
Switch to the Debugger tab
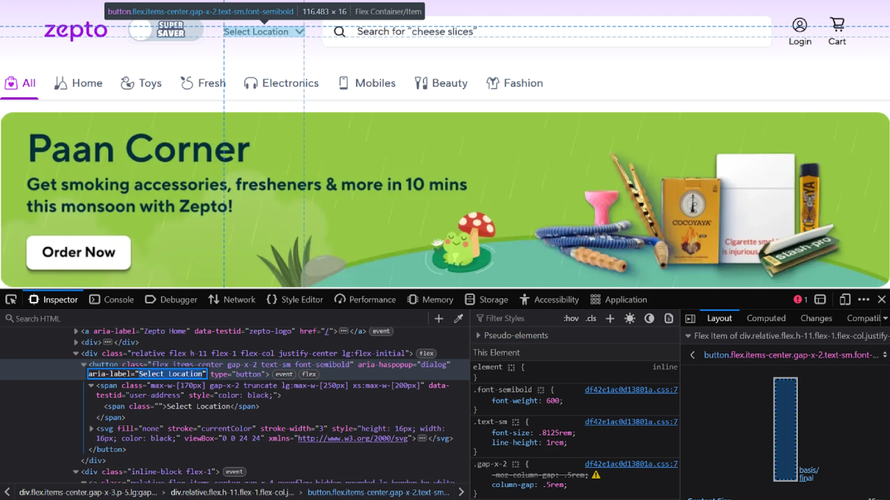[x=171, y=299]
